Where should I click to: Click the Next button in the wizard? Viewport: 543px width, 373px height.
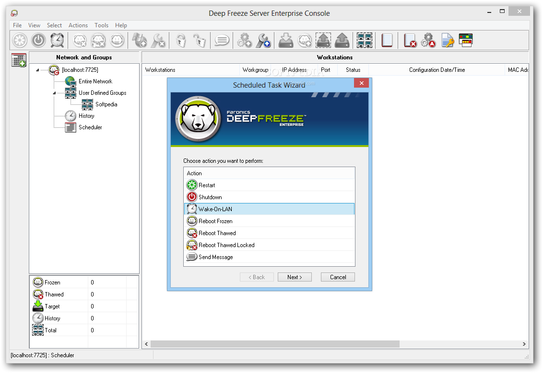295,277
